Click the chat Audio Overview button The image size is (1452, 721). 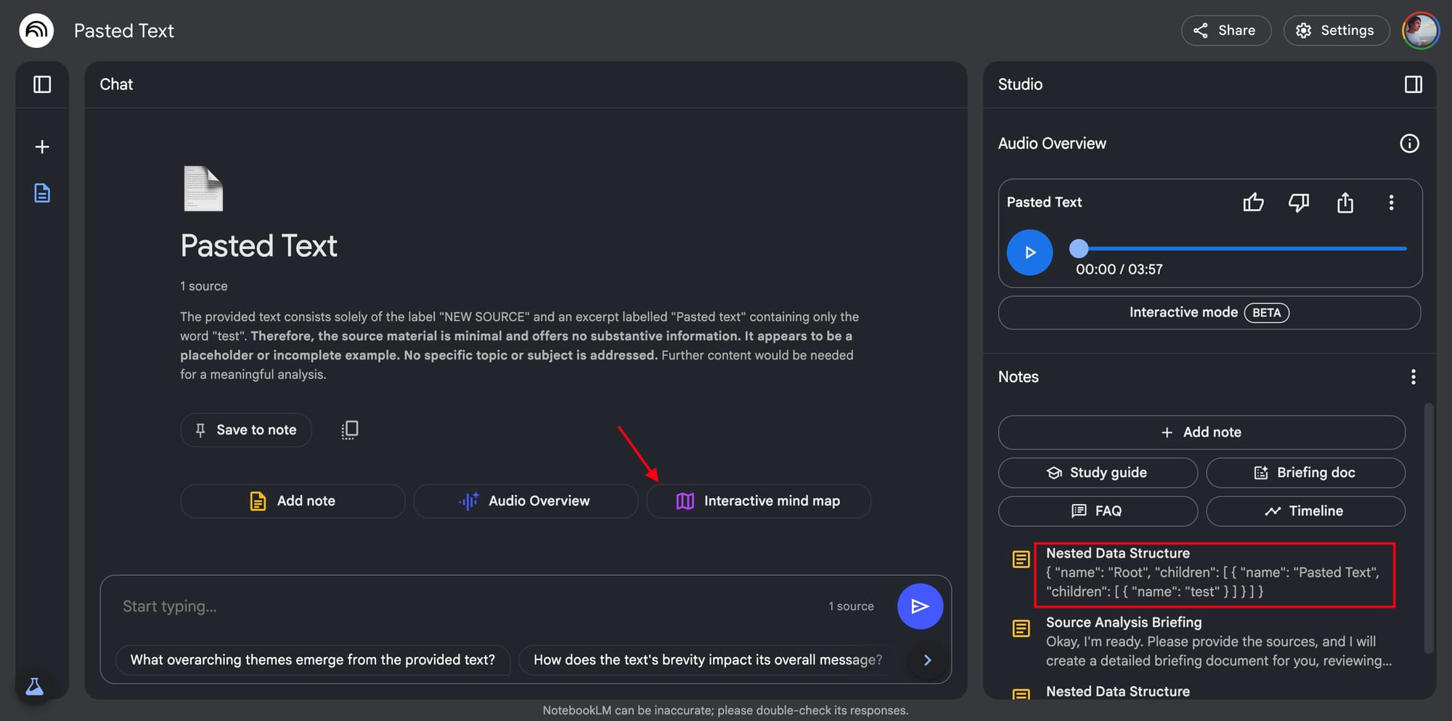coord(526,501)
